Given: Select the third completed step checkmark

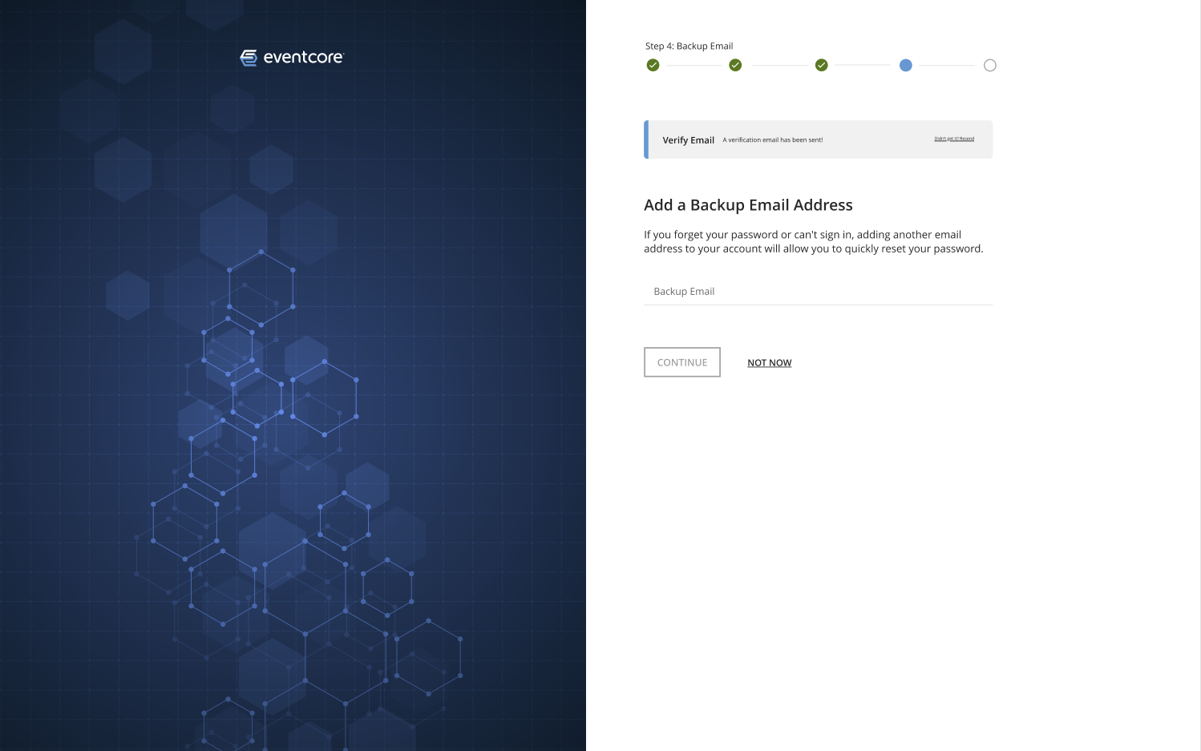Looking at the screenshot, I should pyautogui.click(x=821, y=65).
